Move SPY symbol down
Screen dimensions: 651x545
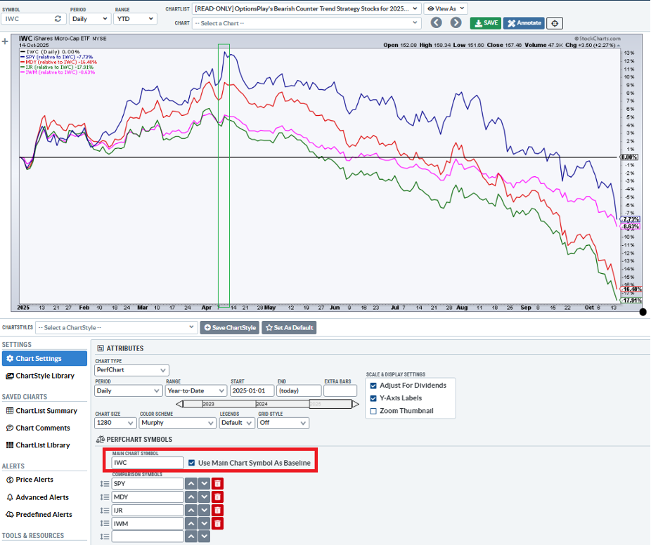pos(205,484)
